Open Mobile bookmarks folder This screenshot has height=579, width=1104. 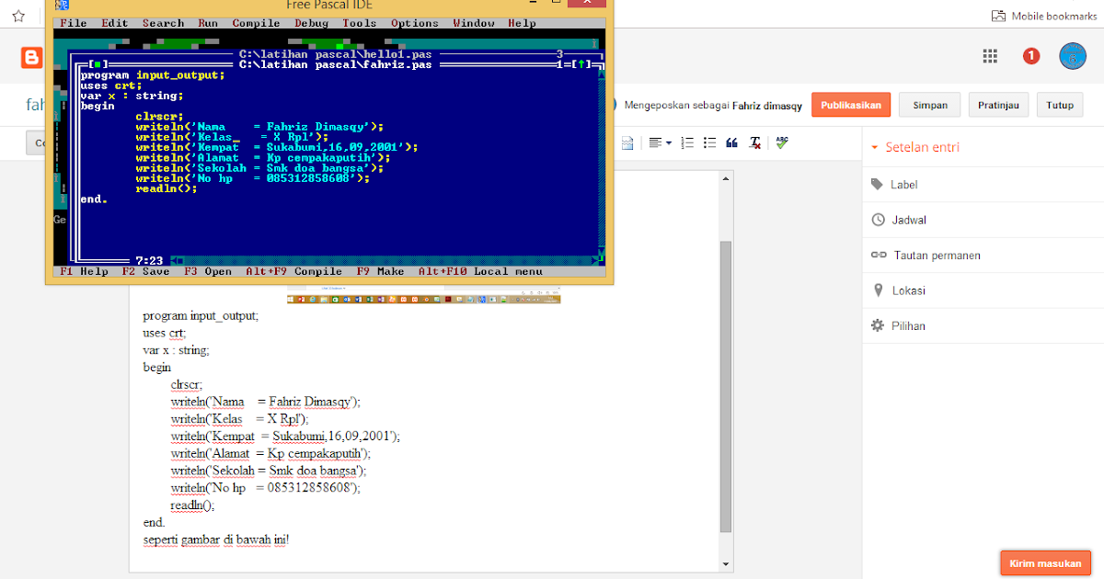click(1043, 16)
